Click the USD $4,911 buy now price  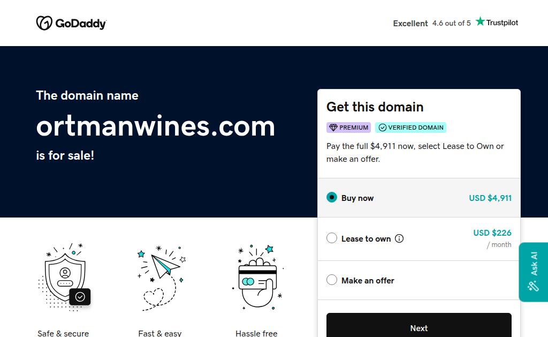click(x=490, y=198)
